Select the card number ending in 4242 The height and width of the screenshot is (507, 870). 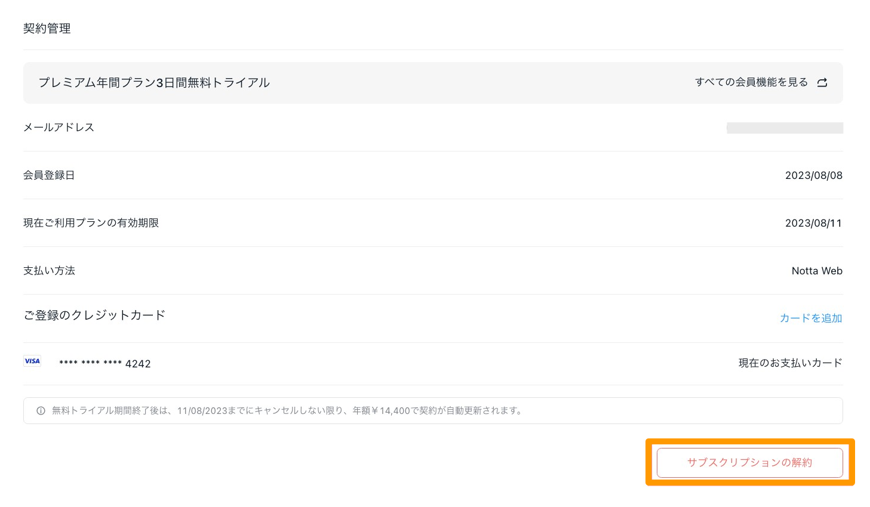click(105, 363)
